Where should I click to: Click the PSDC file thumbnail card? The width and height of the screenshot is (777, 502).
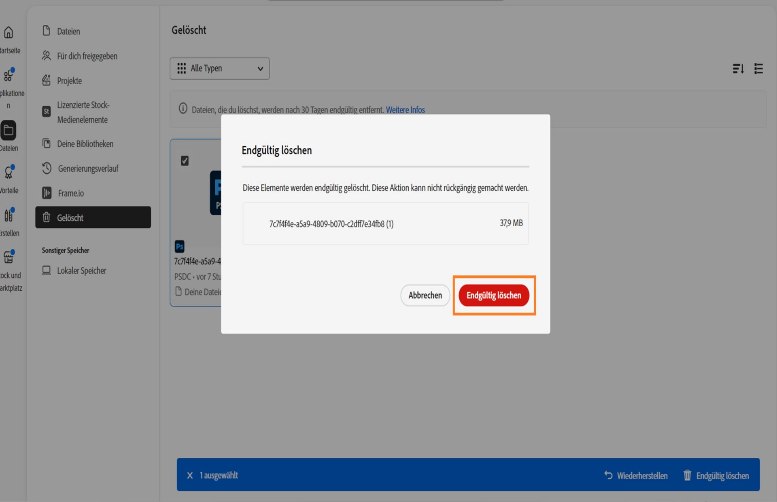196,223
